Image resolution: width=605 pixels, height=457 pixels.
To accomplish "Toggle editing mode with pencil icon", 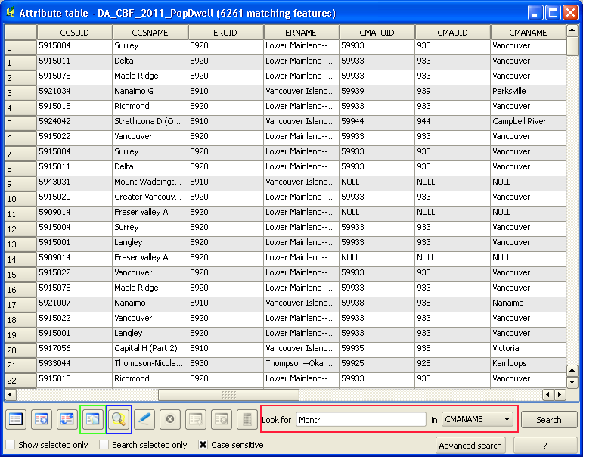I will pyautogui.click(x=144, y=419).
